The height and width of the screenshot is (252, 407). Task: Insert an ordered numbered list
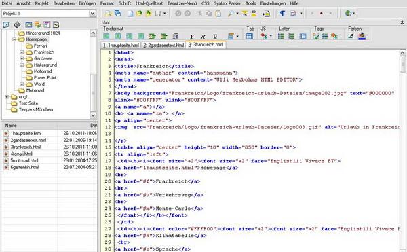[292, 36]
